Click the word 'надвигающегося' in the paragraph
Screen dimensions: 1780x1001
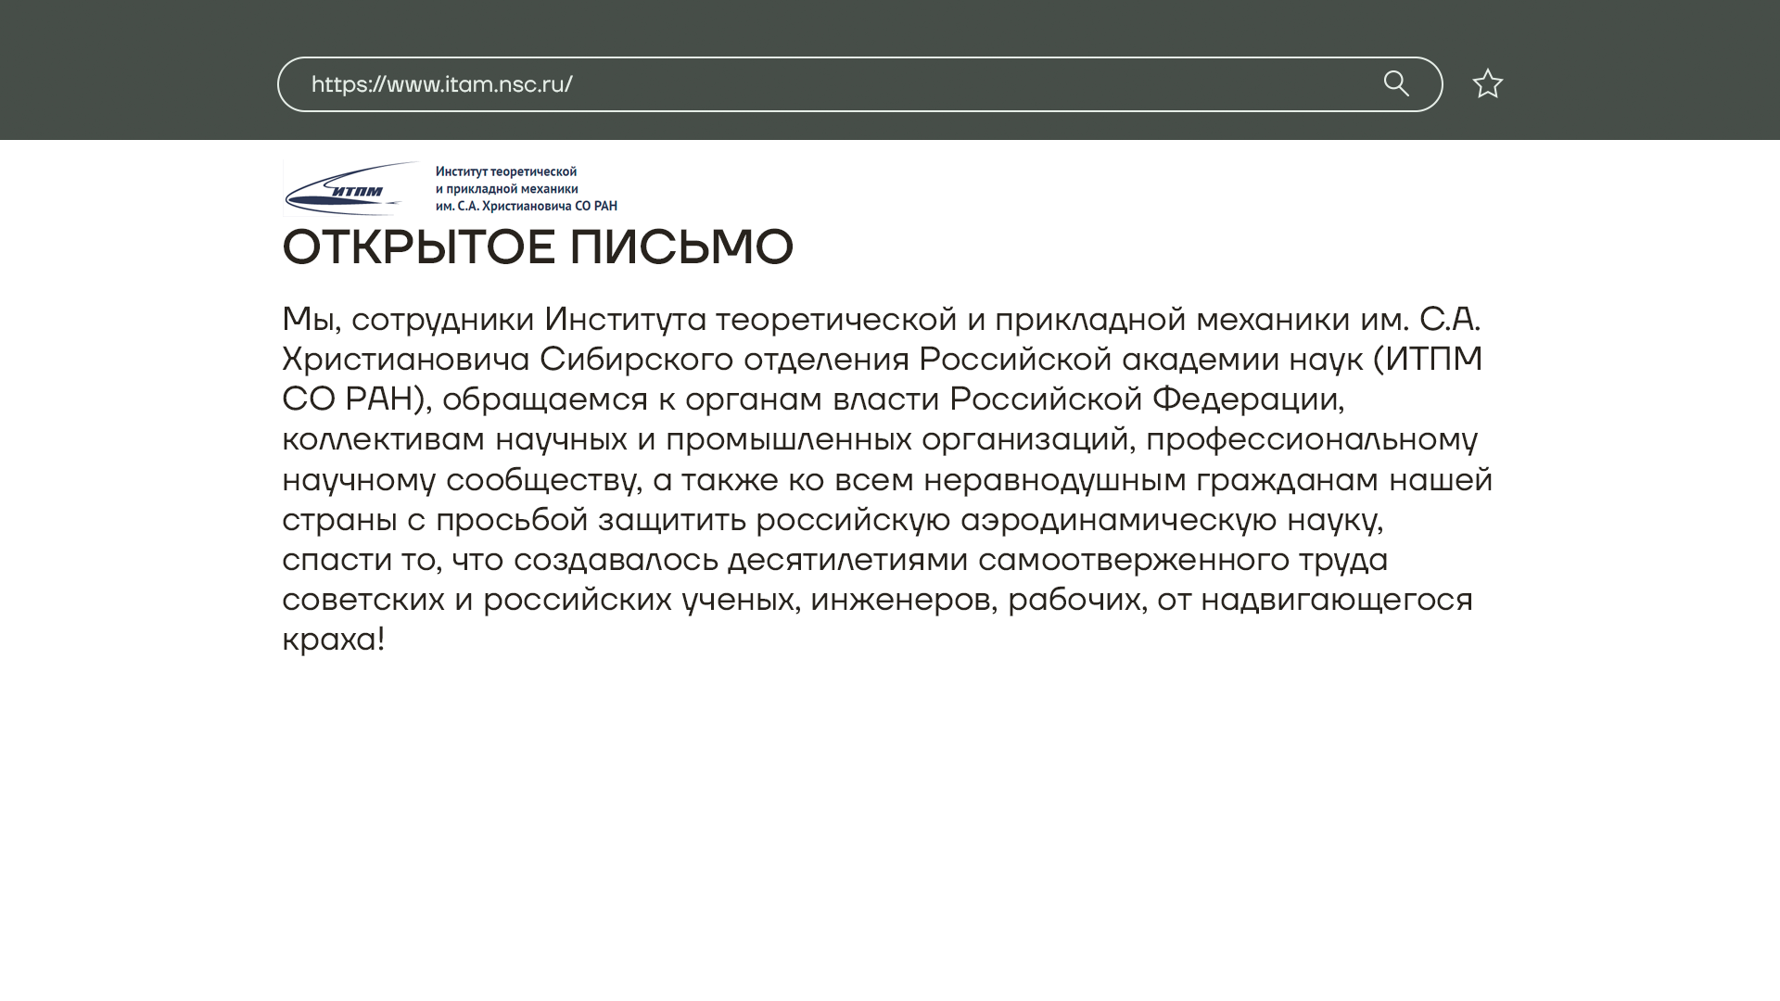coord(1336,600)
